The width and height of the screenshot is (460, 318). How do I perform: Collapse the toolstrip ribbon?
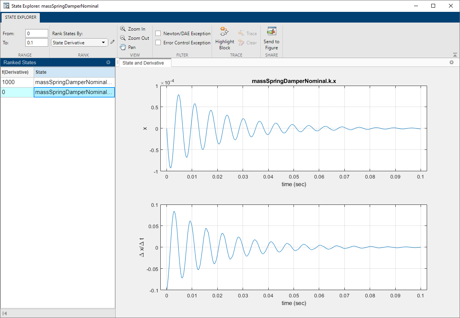click(455, 55)
